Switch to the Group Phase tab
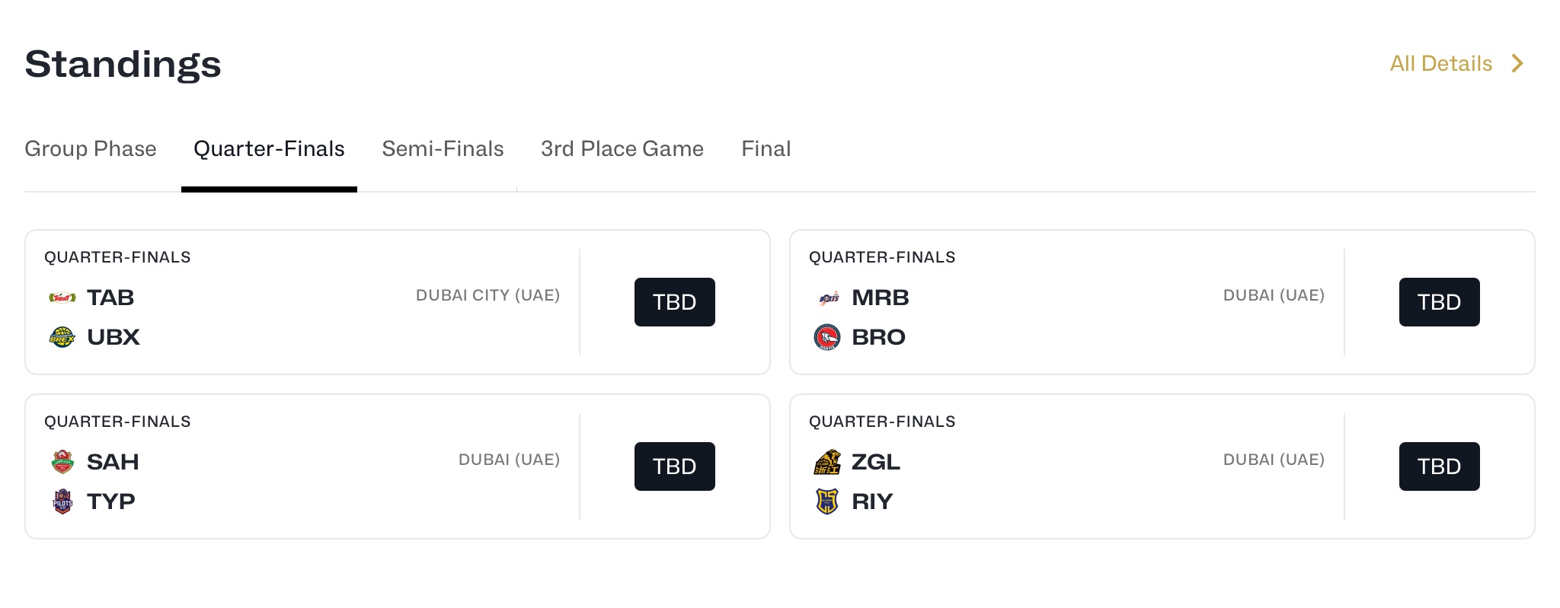The height and width of the screenshot is (608, 1560). click(x=91, y=148)
